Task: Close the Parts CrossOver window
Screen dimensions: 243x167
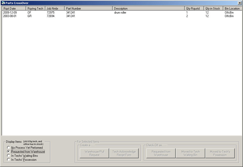Action: click(x=239, y=3)
